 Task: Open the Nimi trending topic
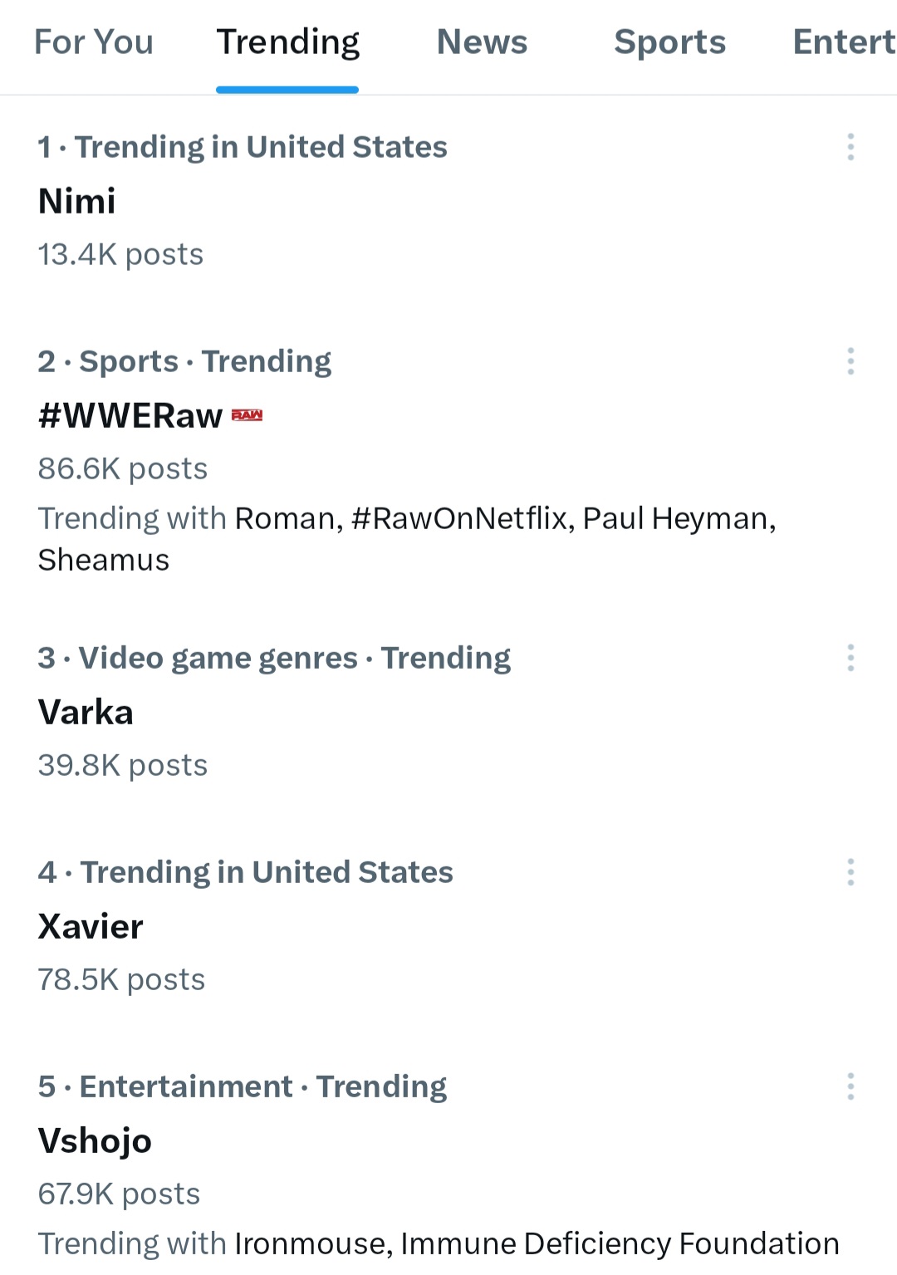(x=77, y=201)
